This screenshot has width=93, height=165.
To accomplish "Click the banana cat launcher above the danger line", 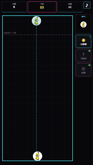I will [36, 21].
